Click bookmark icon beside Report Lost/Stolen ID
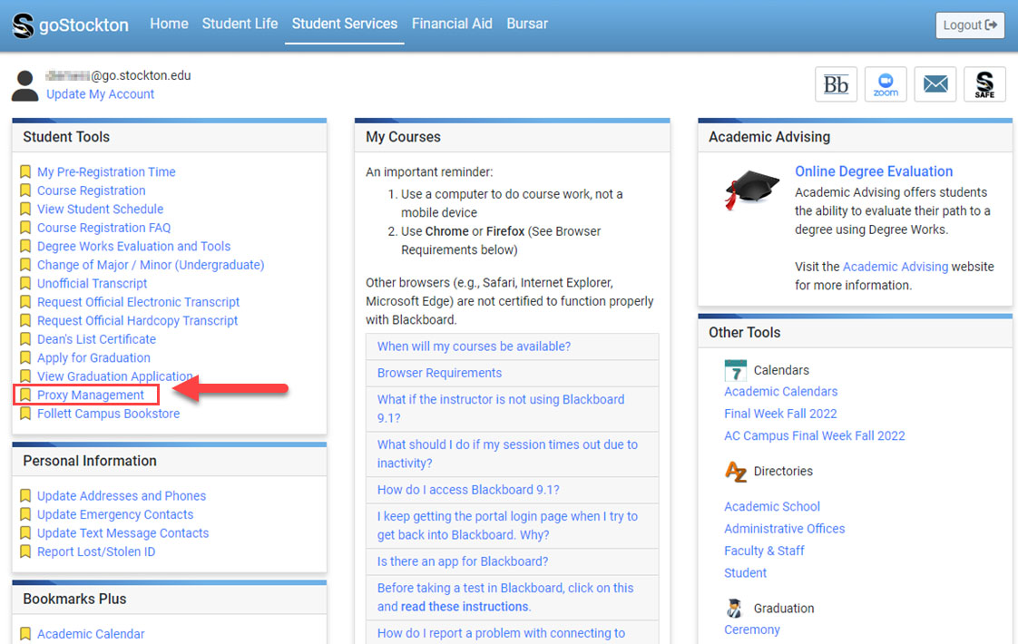Image resolution: width=1018 pixels, height=644 pixels. pyautogui.click(x=25, y=551)
